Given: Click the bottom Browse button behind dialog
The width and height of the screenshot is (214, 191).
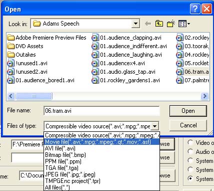Looking at the screenshot, I should click(167, 175).
